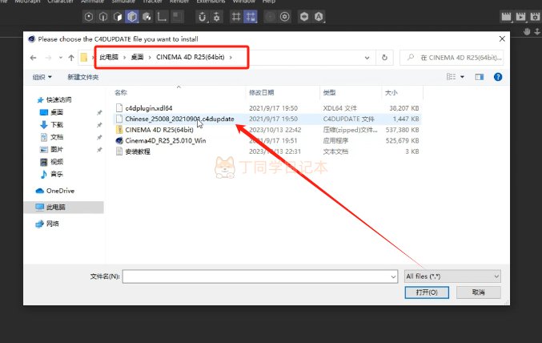Click the hexagon A icon in toolbar
This screenshot has height=343, width=542.
tap(319, 17)
